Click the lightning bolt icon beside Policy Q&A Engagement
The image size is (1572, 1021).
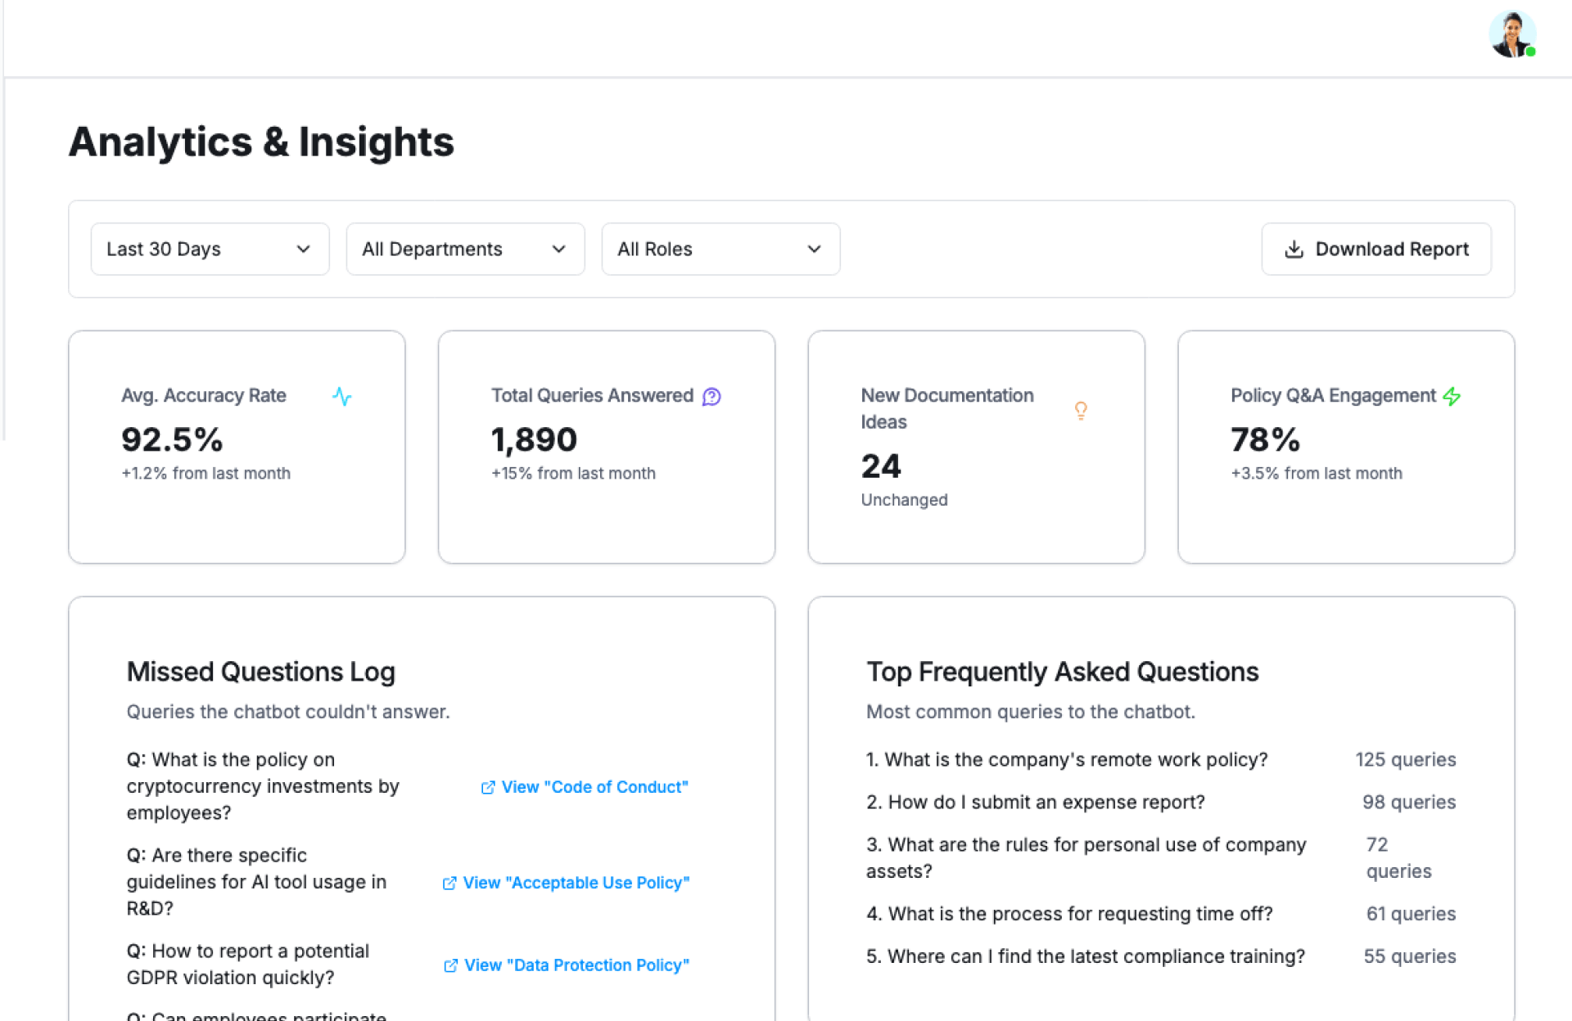pos(1452,397)
